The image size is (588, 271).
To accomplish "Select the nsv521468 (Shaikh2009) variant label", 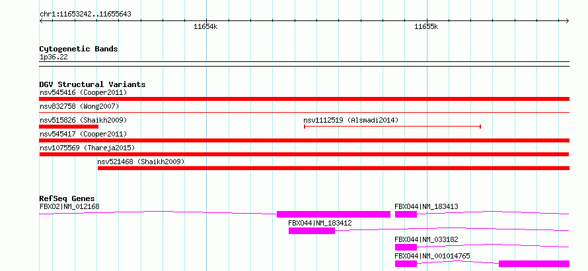I will [x=141, y=162].
